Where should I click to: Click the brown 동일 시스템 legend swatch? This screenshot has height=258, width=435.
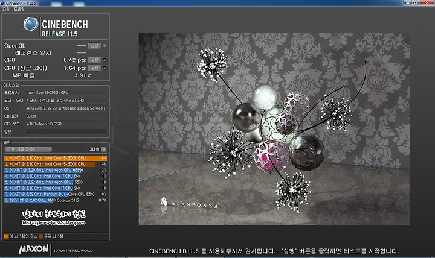click(41, 236)
